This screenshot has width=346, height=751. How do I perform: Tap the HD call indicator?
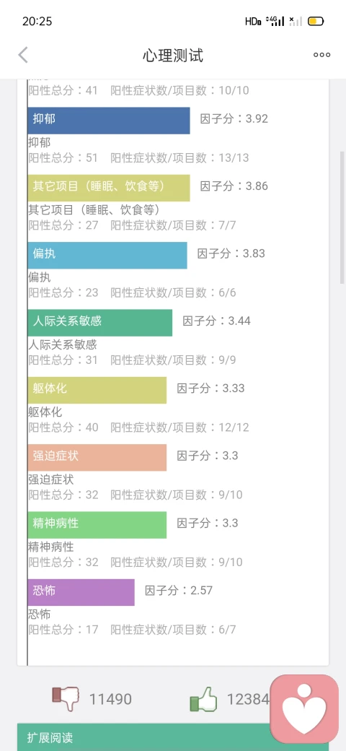coord(253,21)
